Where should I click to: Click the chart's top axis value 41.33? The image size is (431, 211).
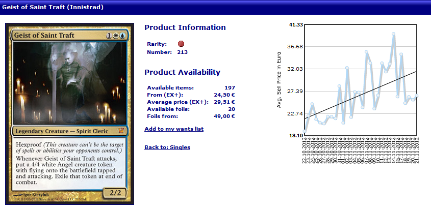click(x=296, y=25)
